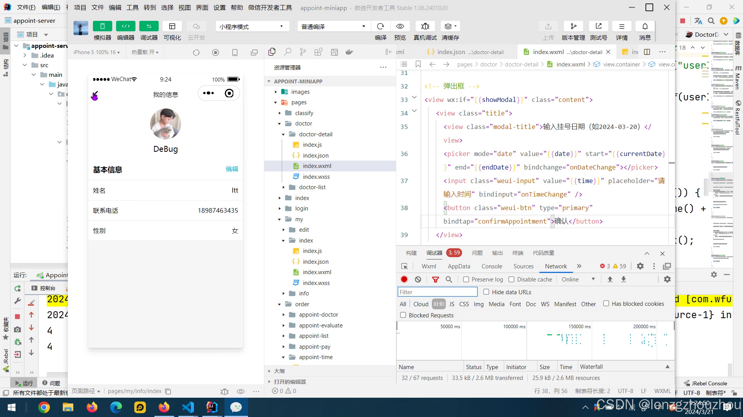743x417 pixels.
Task: Open the 版本管理 branch icon
Action: pos(573,26)
